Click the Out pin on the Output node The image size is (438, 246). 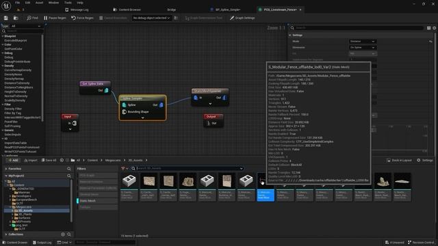pos(208,123)
